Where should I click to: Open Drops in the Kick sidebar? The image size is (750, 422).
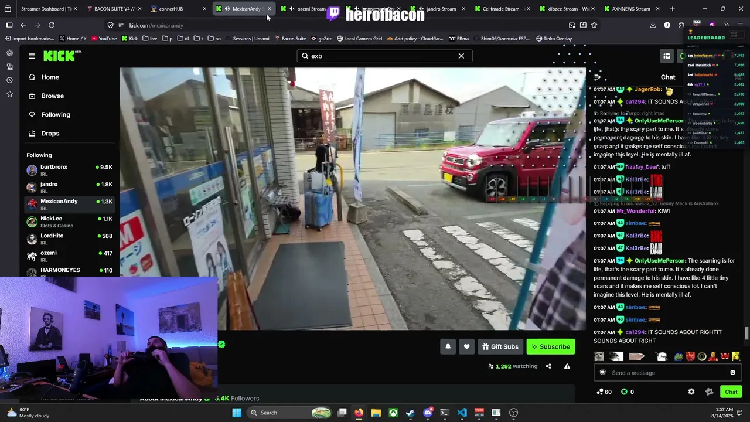click(x=70, y=133)
